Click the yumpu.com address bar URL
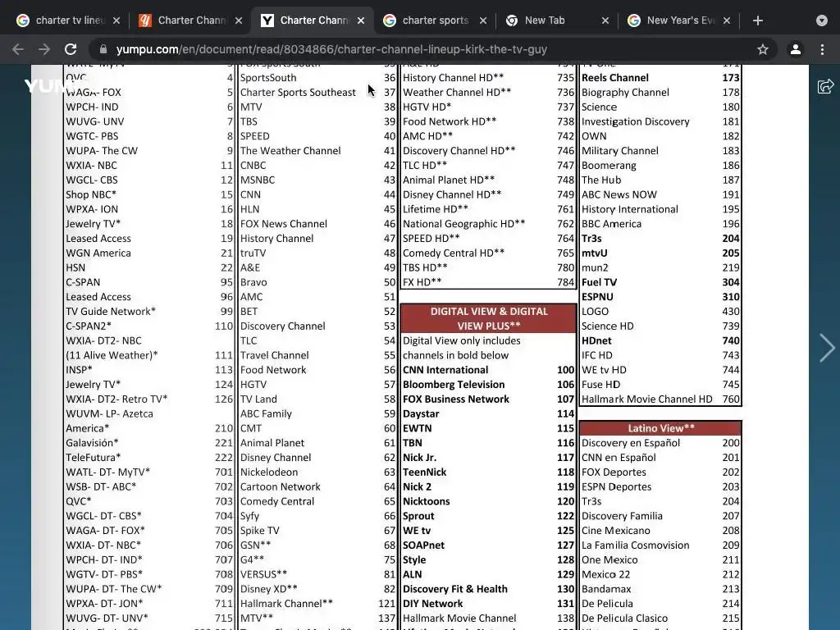 [331, 49]
